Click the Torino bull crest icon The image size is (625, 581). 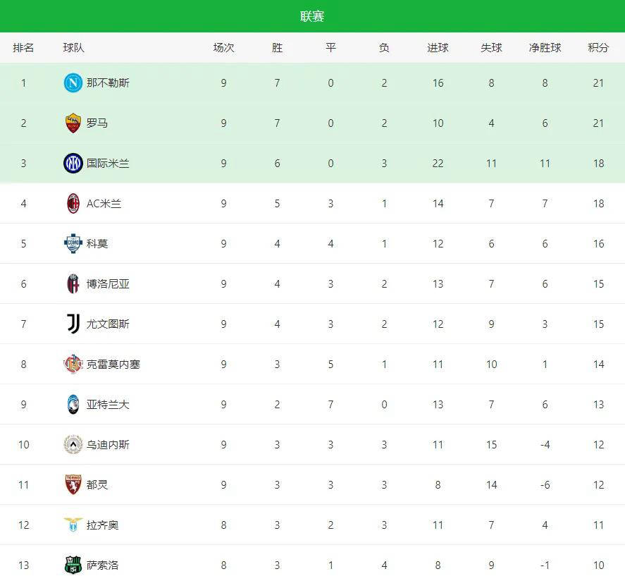[x=73, y=485]
